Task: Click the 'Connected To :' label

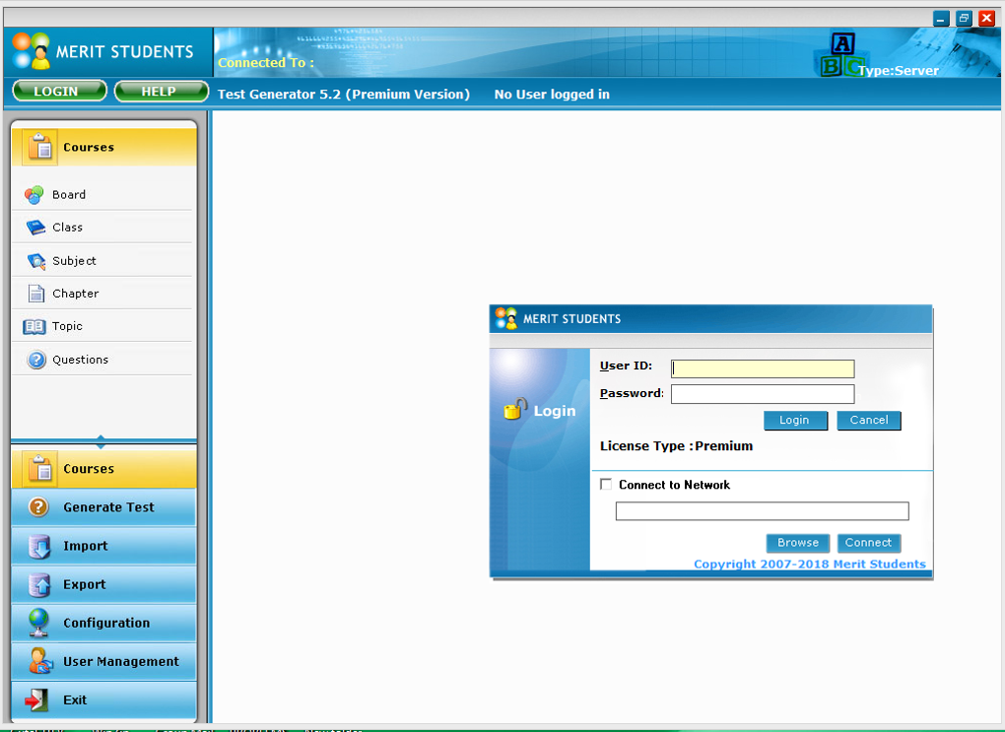Action: 266,63
